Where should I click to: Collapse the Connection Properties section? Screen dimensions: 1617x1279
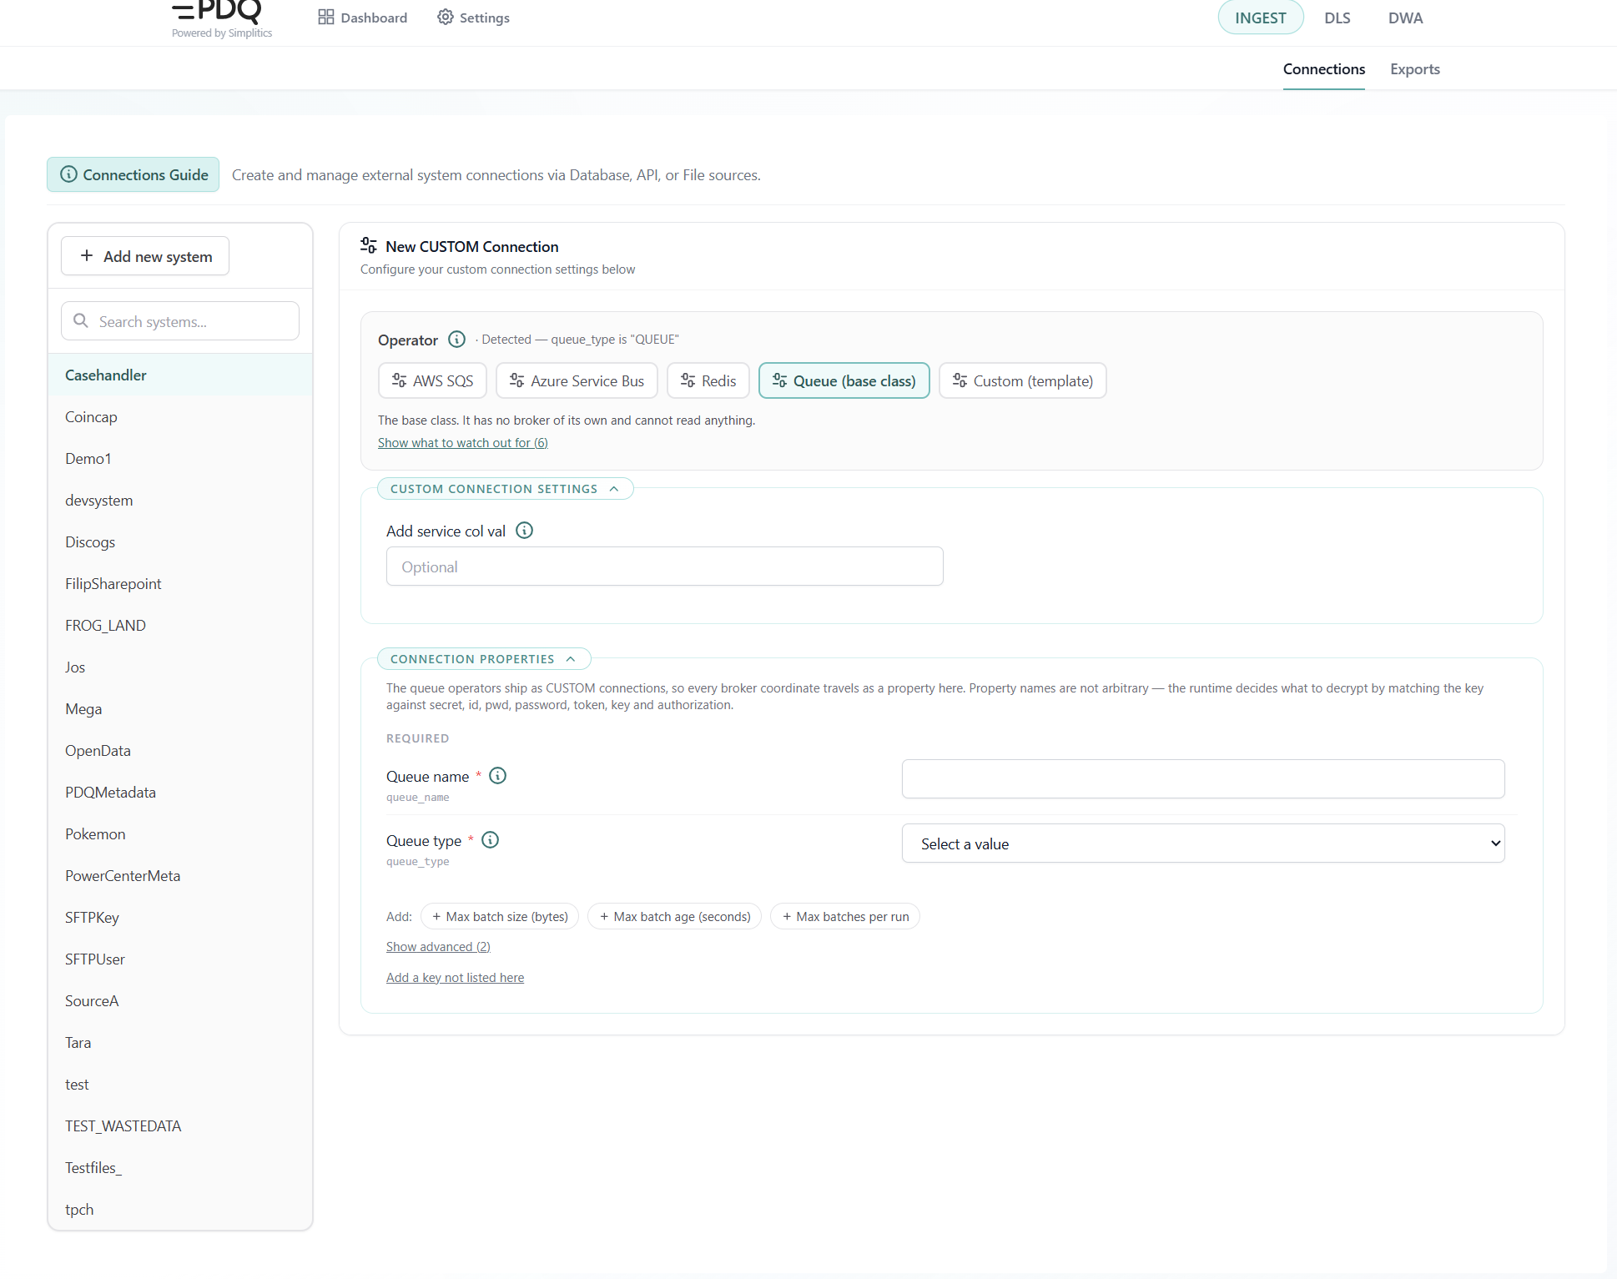click(484, 659)
